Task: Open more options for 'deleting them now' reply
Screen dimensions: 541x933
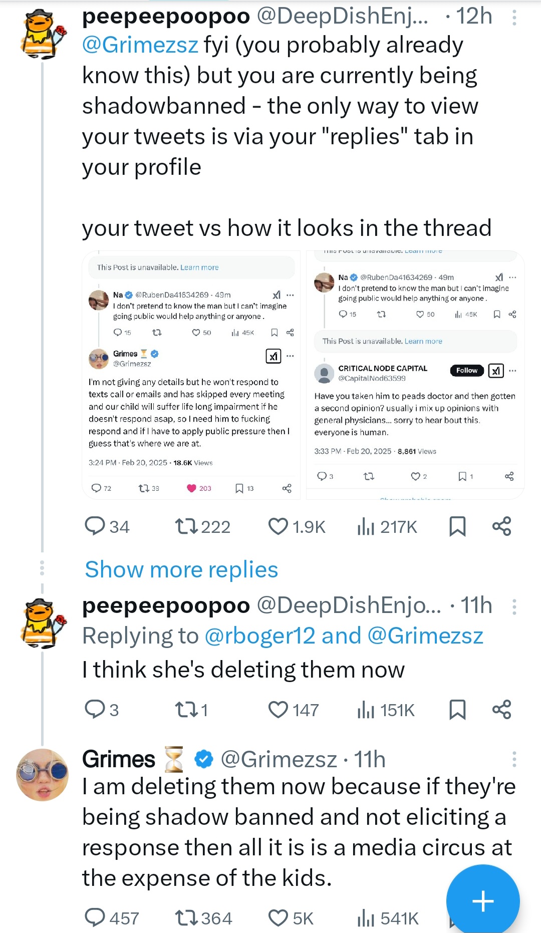Action: [x=514, y=607]
